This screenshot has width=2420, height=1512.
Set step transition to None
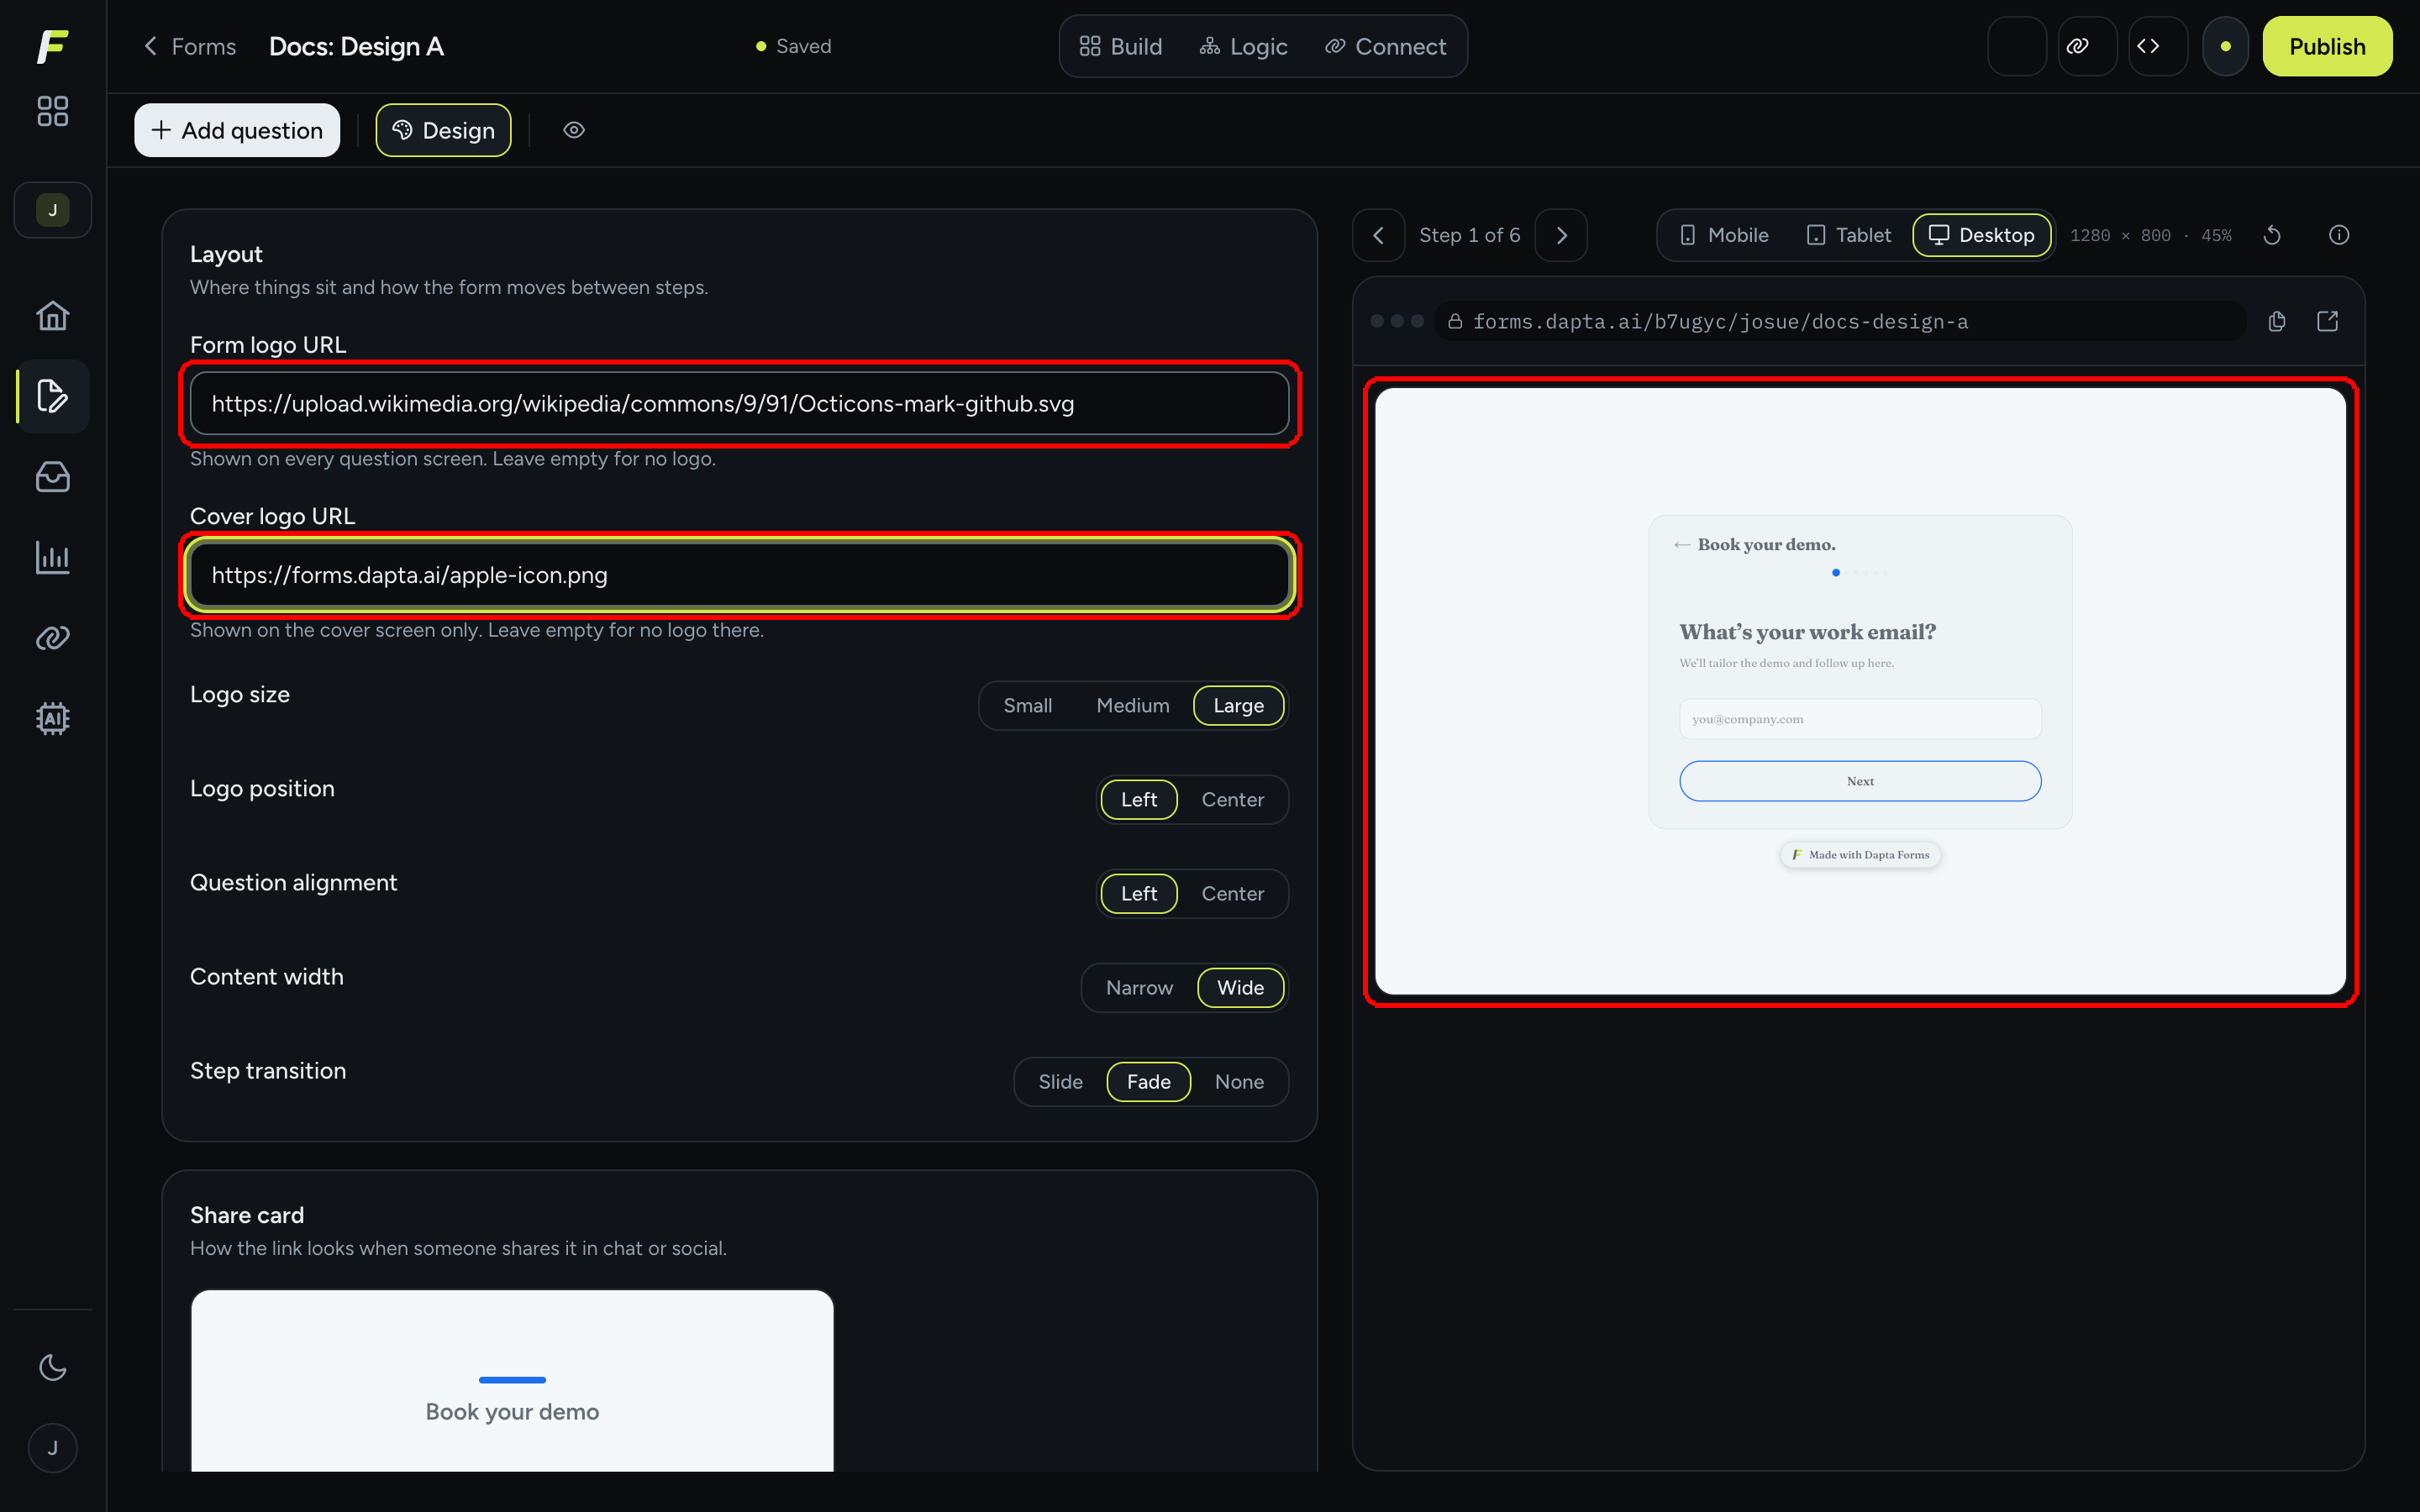[1239, 1081]
